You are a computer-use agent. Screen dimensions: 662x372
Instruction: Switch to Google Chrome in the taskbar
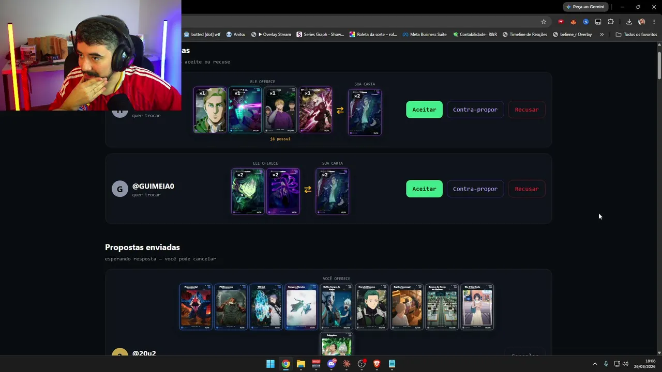285,364
